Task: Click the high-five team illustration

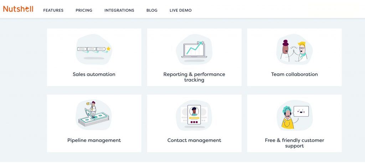Action: click(294, 49)
